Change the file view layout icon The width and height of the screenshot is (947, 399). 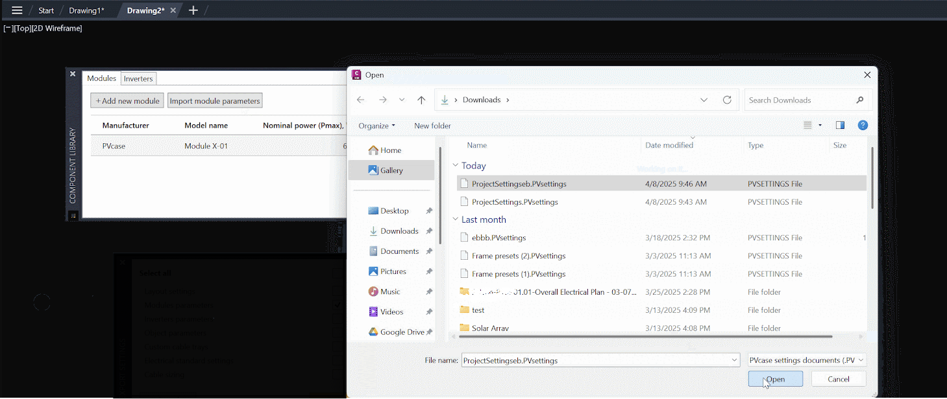[807, 125]
